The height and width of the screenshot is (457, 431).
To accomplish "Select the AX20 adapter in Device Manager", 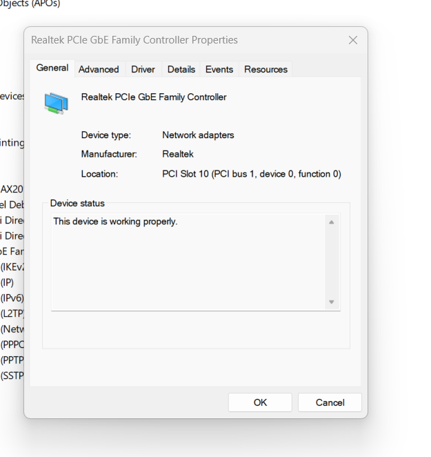I will [x=12, y=189].
